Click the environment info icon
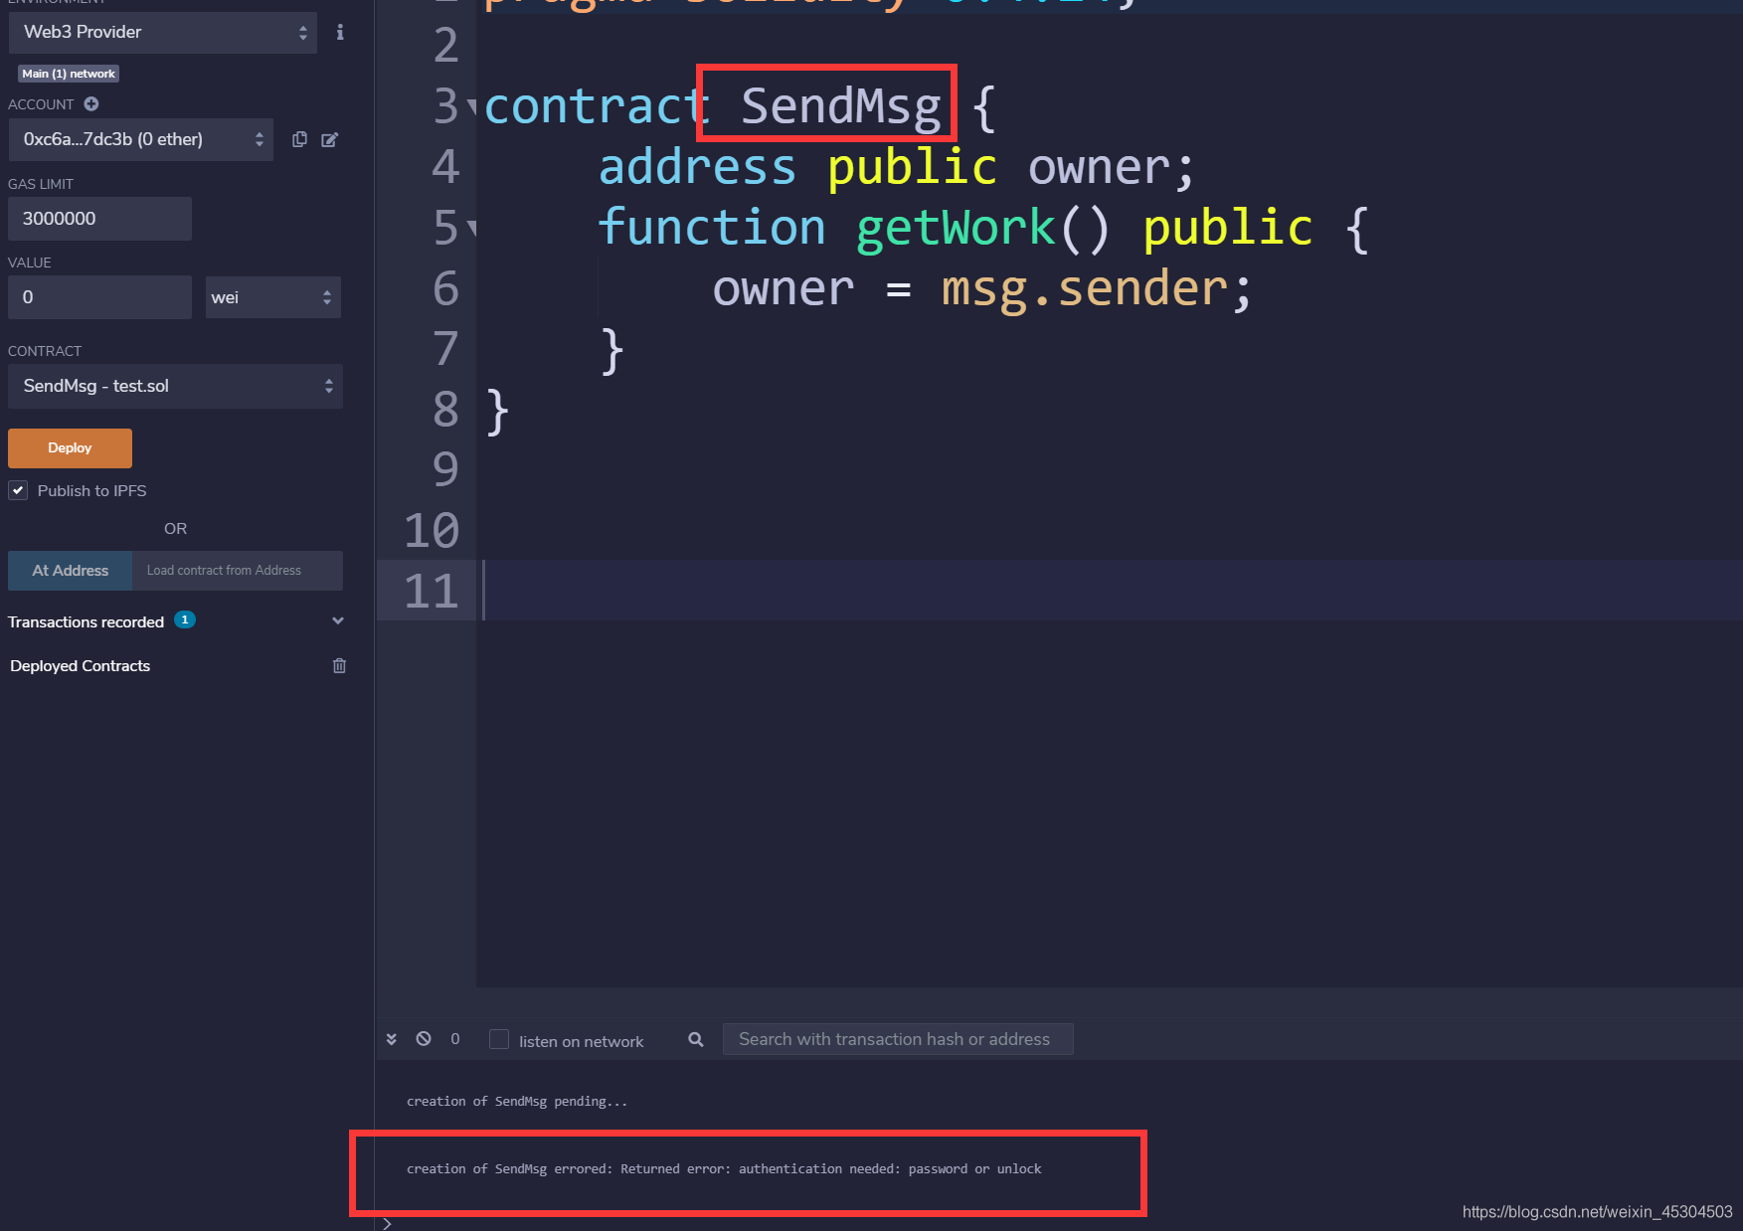Screen dimensions: 1743x1231 tap(340, 32)
